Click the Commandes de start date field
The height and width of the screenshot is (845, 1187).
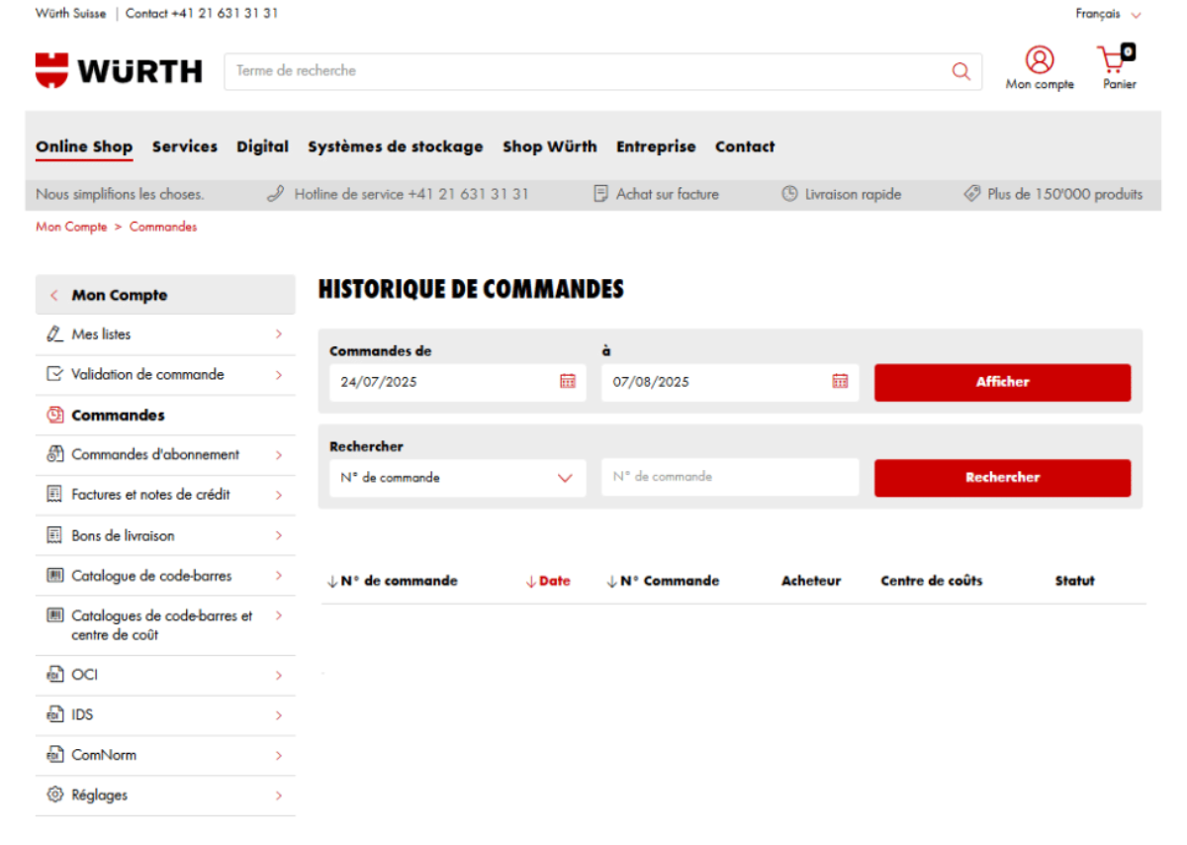click(457, 382)
